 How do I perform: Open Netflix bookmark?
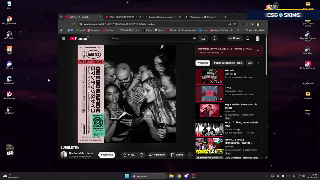(x=171, y=30)
